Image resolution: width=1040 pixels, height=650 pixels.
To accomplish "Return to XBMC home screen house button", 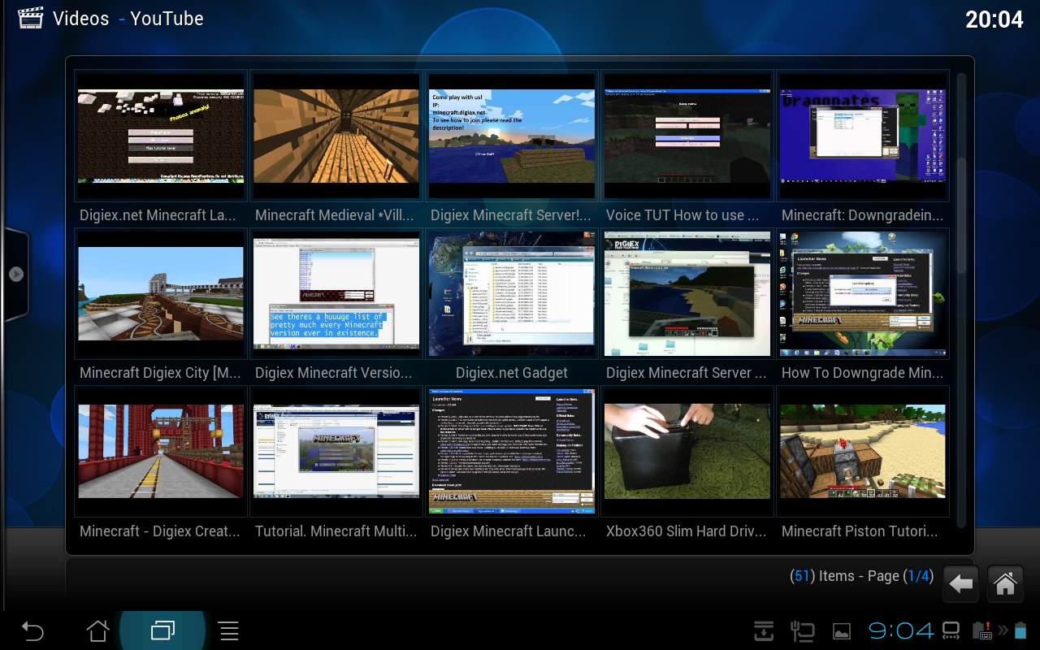I will click(1005, 583).
